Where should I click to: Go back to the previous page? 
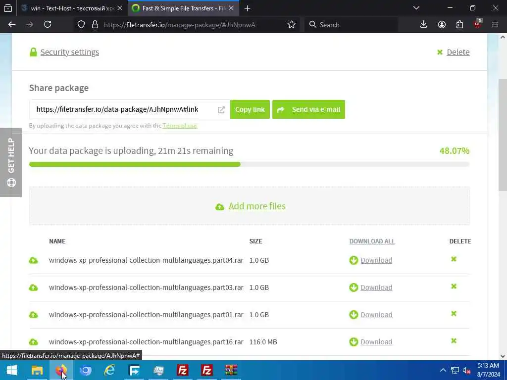point(12,25)
